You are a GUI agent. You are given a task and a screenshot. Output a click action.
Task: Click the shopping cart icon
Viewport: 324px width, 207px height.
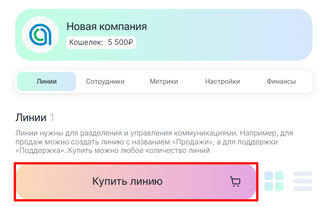coord(235,181)
